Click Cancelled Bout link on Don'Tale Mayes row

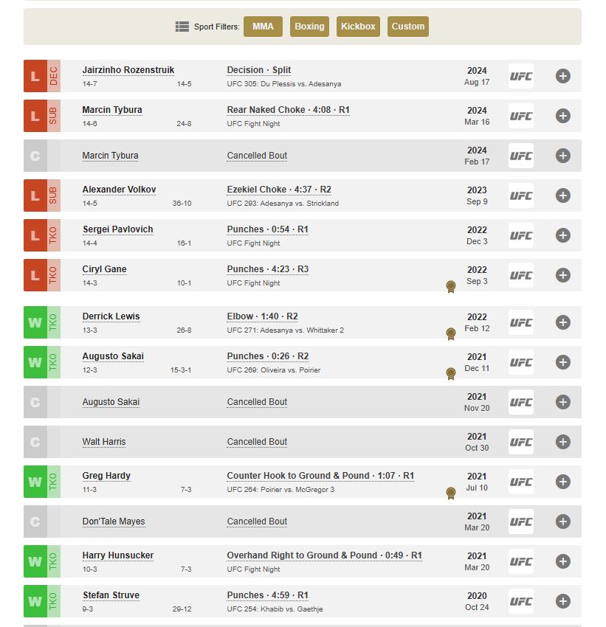pyautogui.click(x=257, y=522)
